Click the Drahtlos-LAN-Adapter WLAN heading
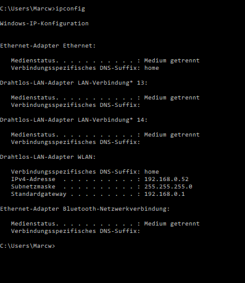Image resolution: width=245 pixels, height=283 pixels. pyautogui.click(x=48, y=157)
